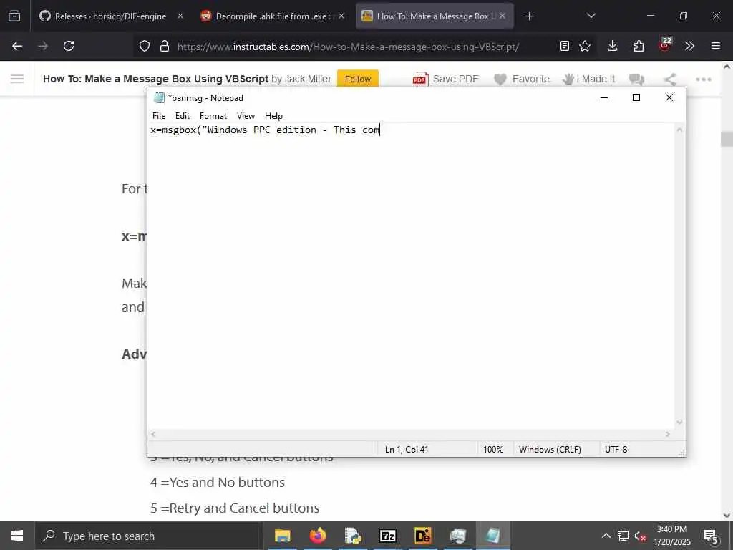The height and width of the screenshot is (550, 733).
Task: Open the Windows Start menu
Action: (17, 536)
